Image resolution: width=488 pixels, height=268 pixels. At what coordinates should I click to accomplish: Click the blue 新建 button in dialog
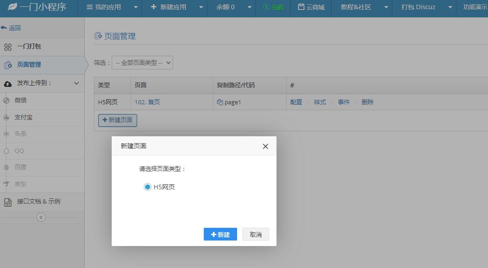click(x=220, y=235)
